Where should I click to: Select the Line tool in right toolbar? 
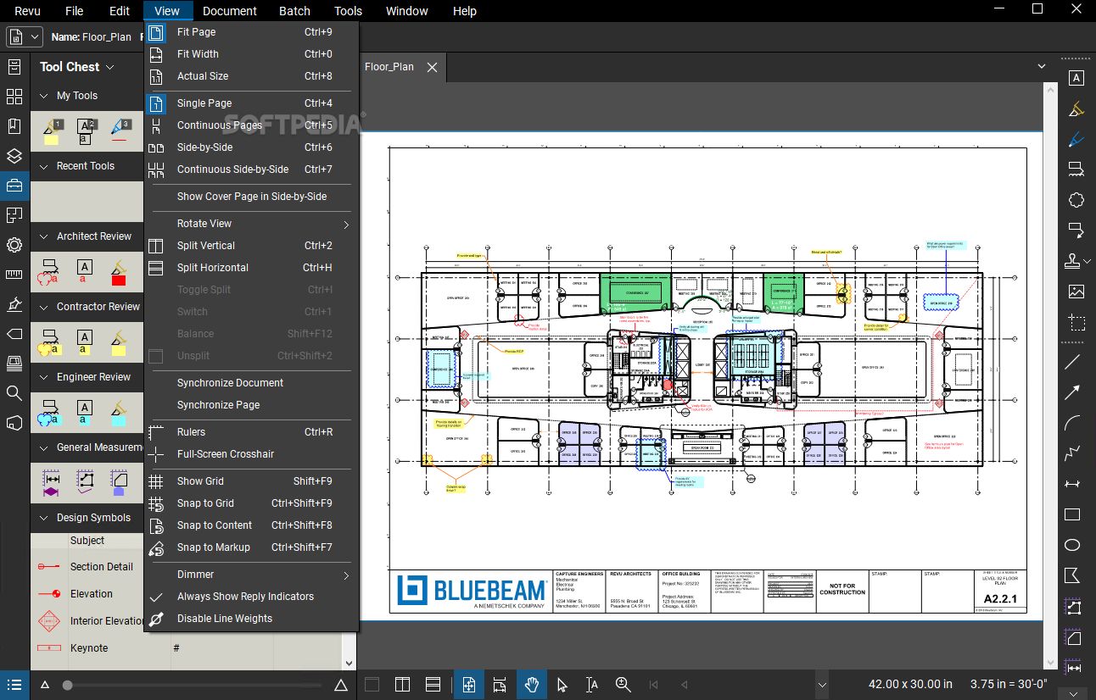tap(1072, 362)
